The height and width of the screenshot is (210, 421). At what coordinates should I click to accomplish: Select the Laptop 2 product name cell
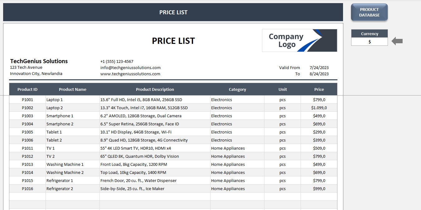[x=73, y=108]
